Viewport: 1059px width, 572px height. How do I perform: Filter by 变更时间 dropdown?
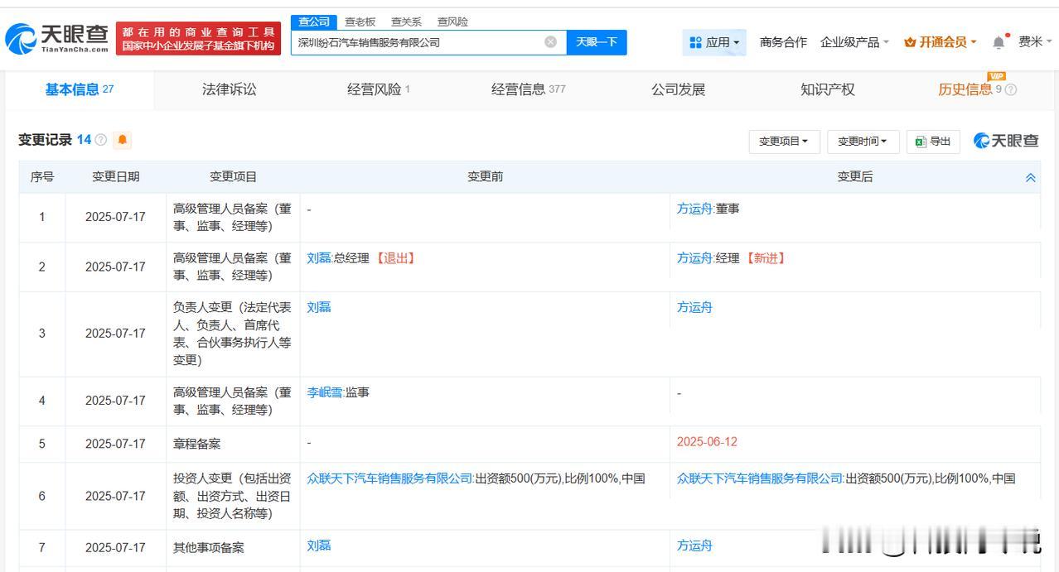pyautogui.click(x=863, y=142)
